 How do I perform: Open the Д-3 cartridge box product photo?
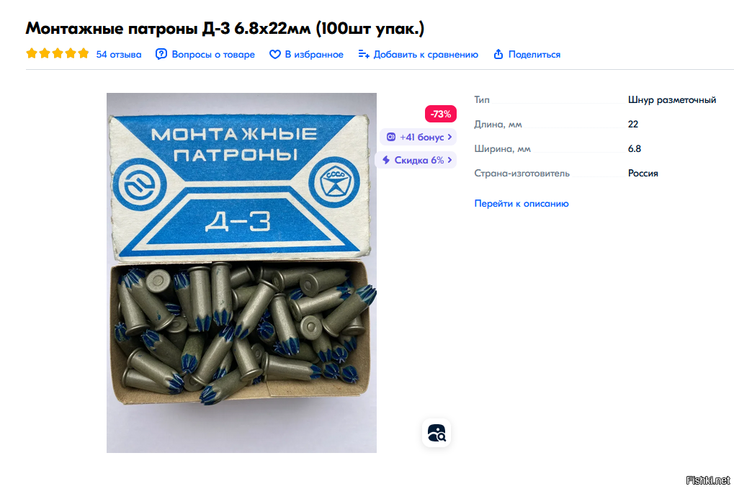[x=241, y=273]
